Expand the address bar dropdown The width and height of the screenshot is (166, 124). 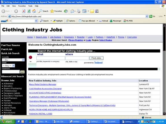tap(147, 16)
